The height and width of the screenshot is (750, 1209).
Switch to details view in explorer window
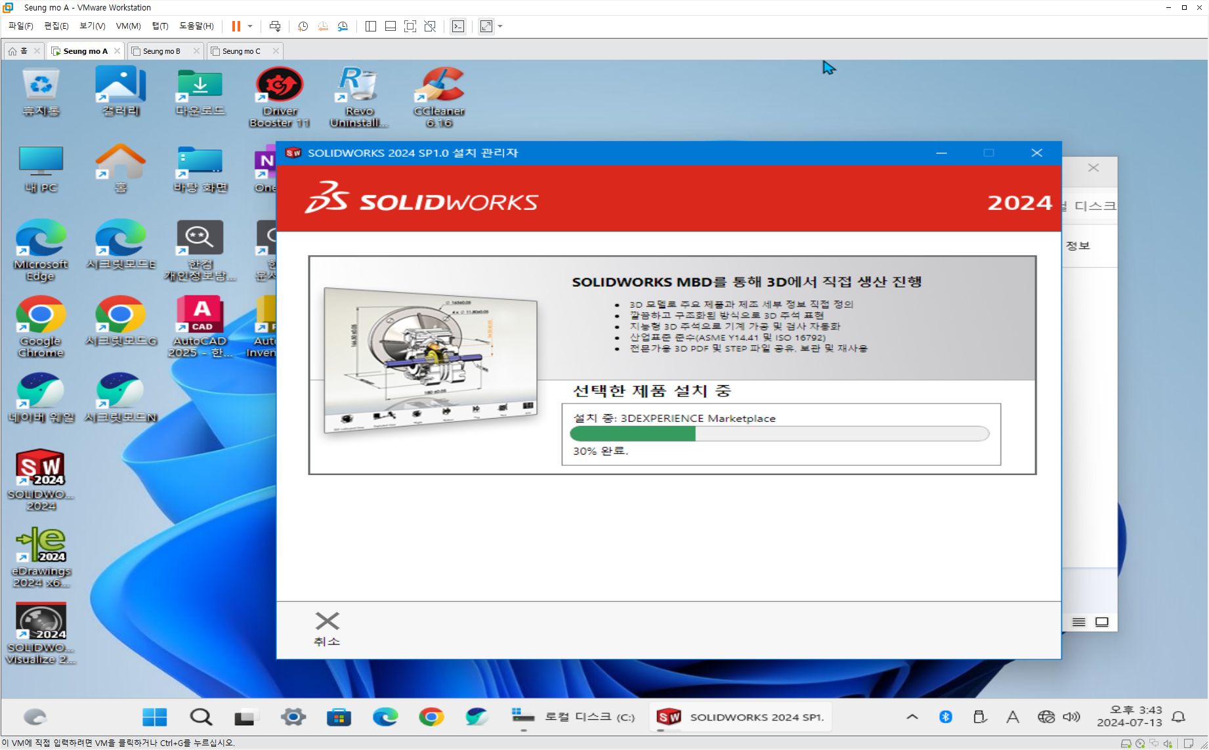[x=1078, y=622]
